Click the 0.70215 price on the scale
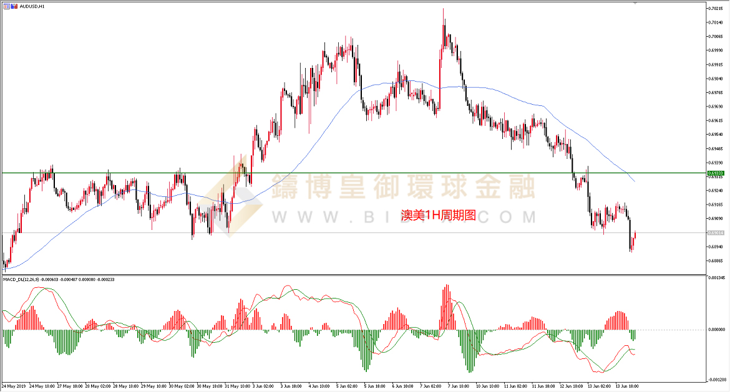 715,8
